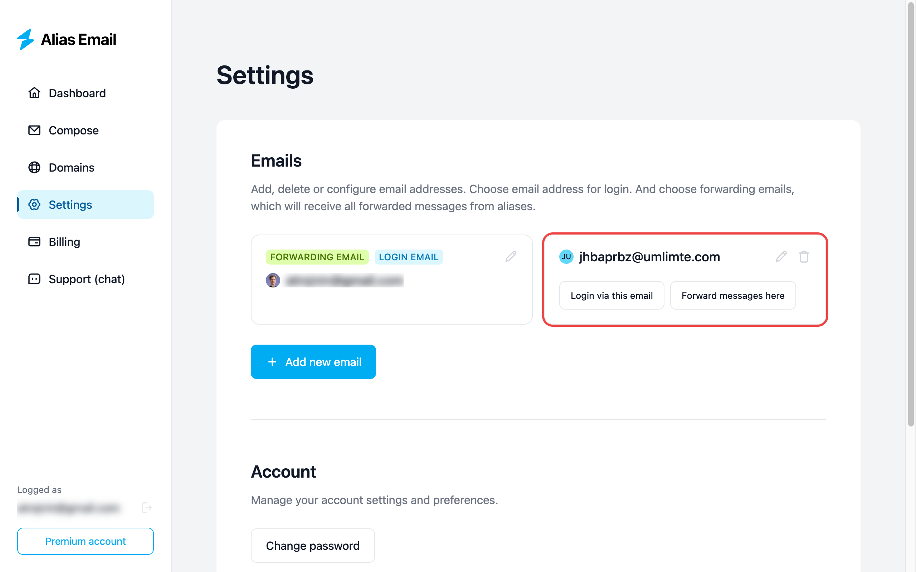Click the Alias Email lightning logo

point(26,39)
